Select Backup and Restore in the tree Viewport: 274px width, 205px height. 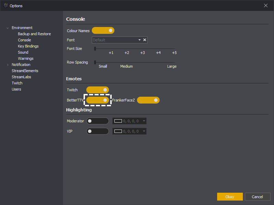coord(34,34)
